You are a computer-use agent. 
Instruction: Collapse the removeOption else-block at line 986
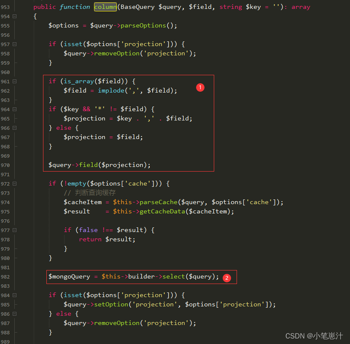coord(14,313)
